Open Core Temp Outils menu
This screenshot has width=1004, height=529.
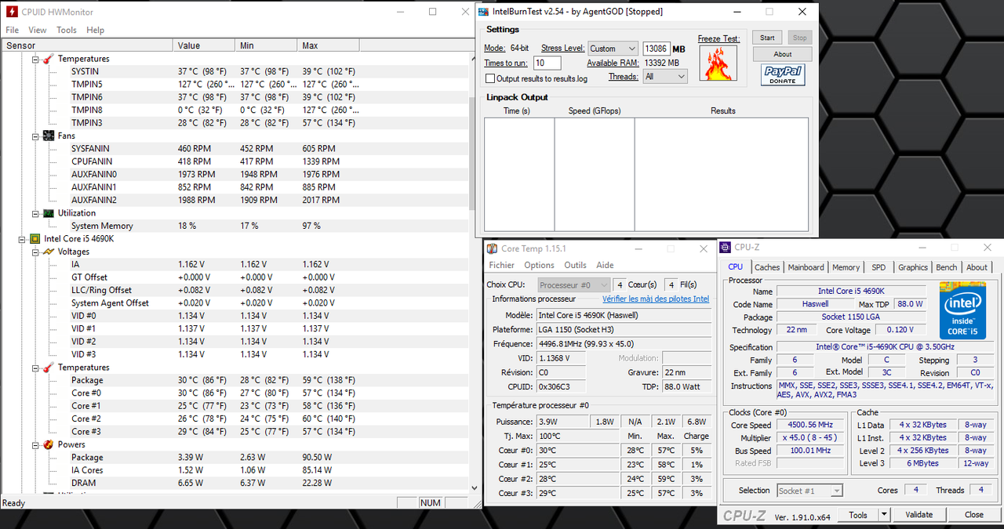click(x=575, y=265)
